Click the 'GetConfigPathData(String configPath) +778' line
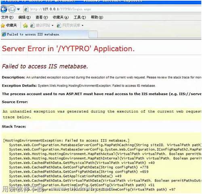 pos(79,167)
